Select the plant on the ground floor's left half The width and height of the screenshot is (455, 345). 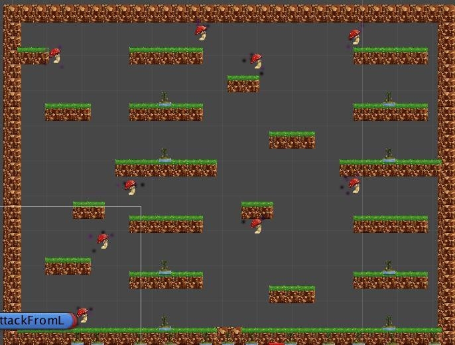pyautogui.click(x=164, y=323)
